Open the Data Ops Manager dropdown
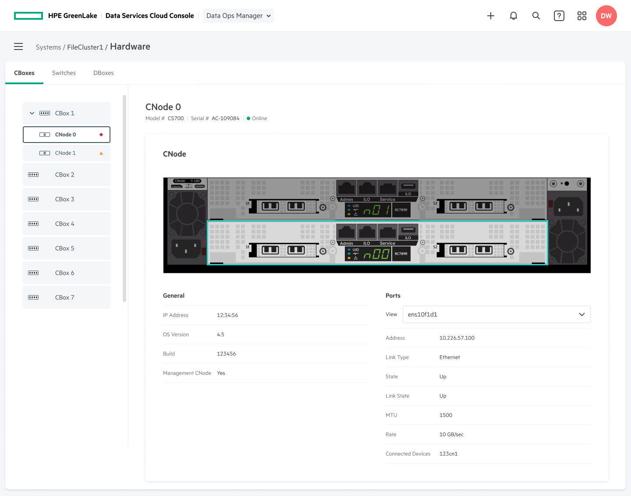Viewport: 631px width, 496px height. click(x=238, y=16)
